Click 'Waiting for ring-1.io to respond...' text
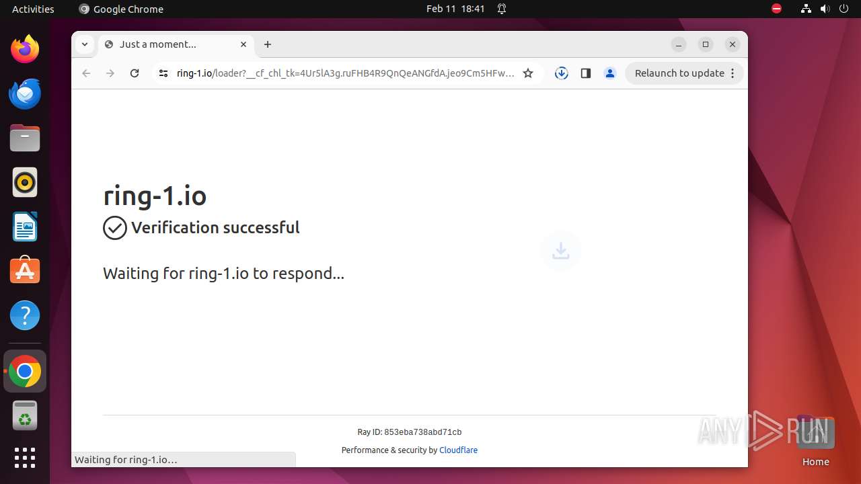This screenshot has width=861, height=484. [x=223, y=274]
